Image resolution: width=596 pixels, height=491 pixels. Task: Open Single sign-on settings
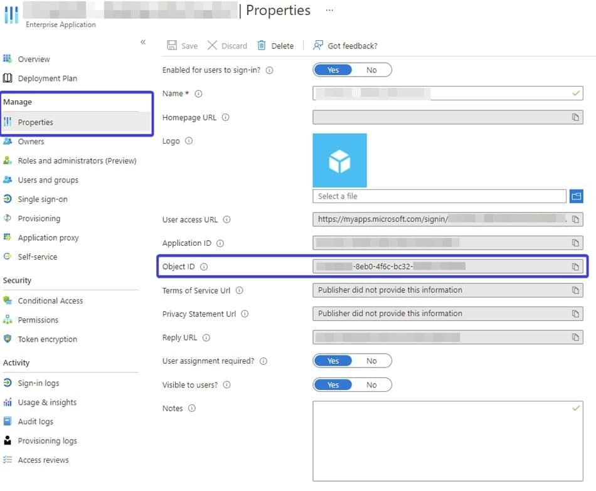[x=43, y=199]
